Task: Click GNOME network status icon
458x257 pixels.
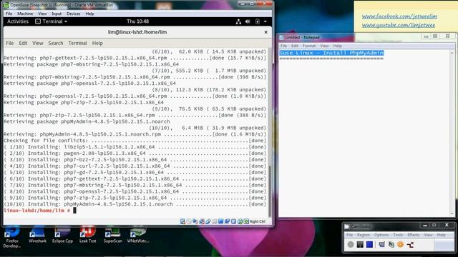Action: point(238,21)
